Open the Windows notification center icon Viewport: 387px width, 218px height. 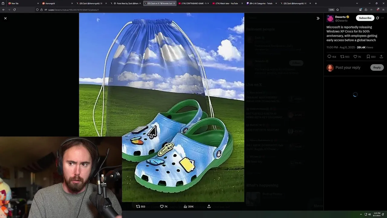(383, 214)
